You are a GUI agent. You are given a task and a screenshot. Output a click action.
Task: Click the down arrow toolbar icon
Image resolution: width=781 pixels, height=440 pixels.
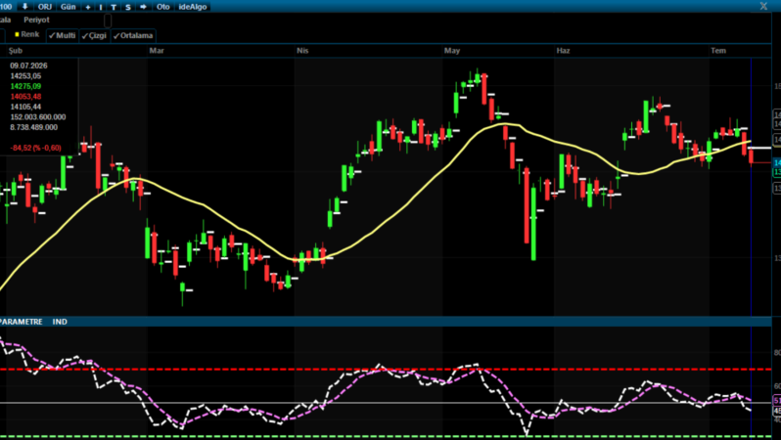[x=24, y=7]
